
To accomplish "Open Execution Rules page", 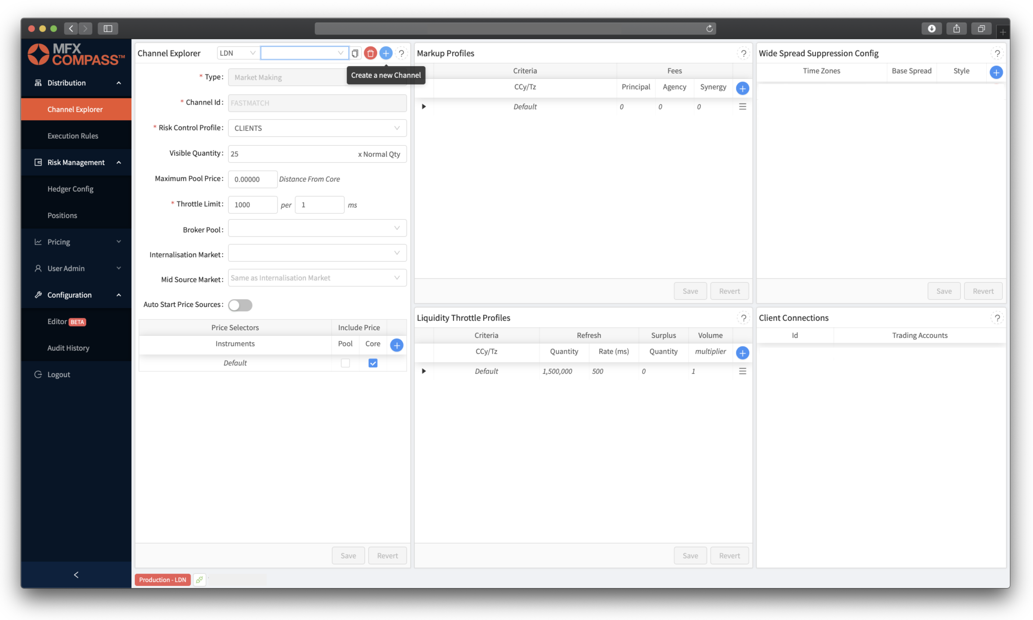I will pyautogui.click(x=76, y=136).
